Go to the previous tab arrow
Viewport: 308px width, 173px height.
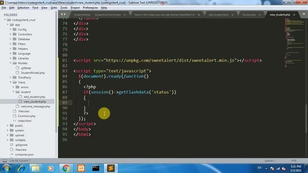coord(62,14)
